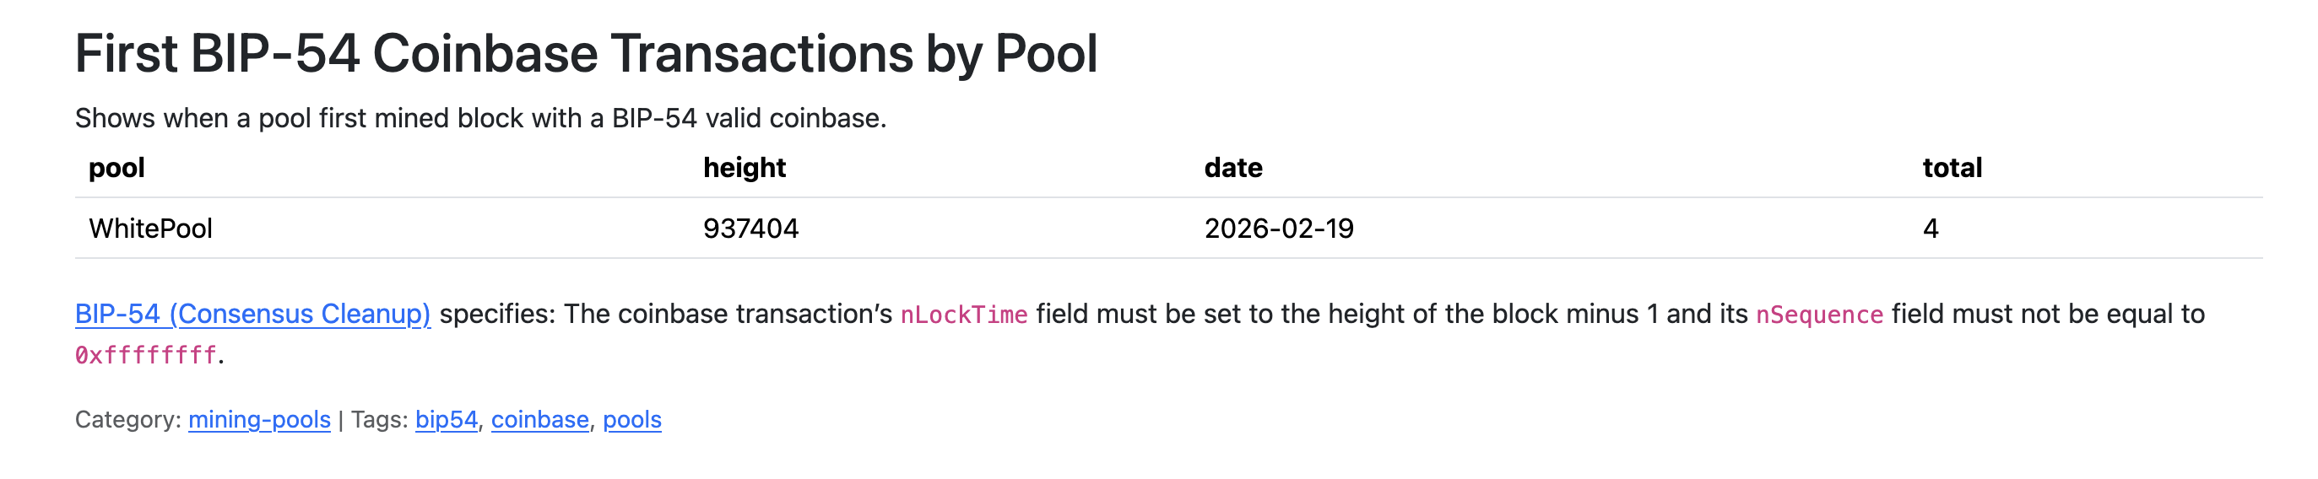Viewport: 2318px width, 479px height.
Task: Click the date column header
Action: point(1232,168)
